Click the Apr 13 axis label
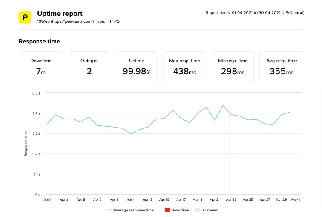322x217 pixels. point(147,199)
